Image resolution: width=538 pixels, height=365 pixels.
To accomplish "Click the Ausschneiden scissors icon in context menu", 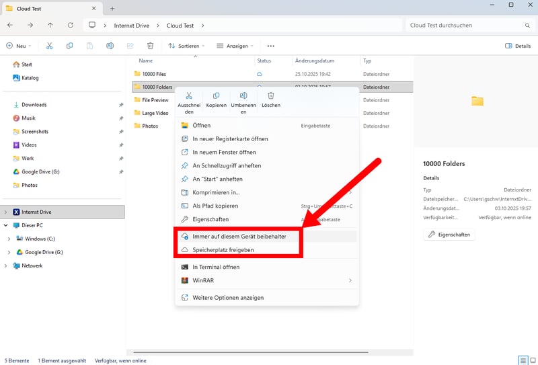I will pyautogui.click(x=189, y=96).
